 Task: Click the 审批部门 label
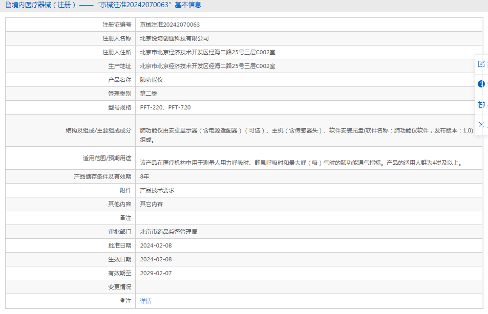click(120, 232)
